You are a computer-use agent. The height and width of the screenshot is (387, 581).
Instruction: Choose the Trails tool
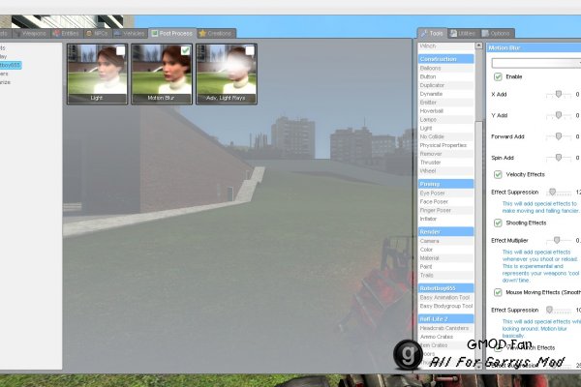[446, 275]
